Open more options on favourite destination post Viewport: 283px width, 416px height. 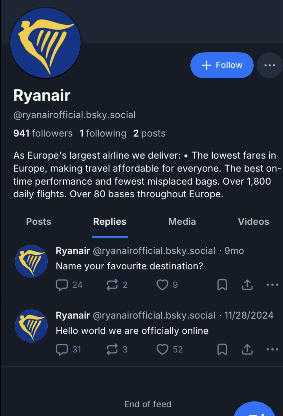(272, 285)
